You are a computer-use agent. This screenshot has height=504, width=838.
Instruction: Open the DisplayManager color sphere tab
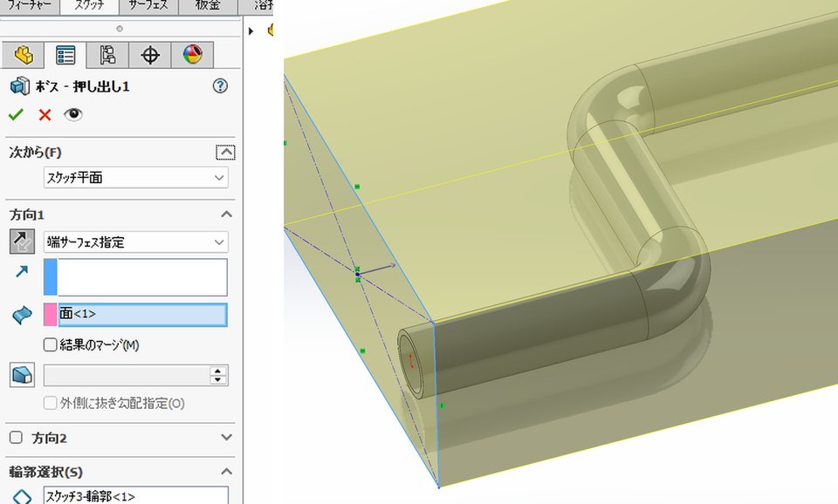(192, 54)
